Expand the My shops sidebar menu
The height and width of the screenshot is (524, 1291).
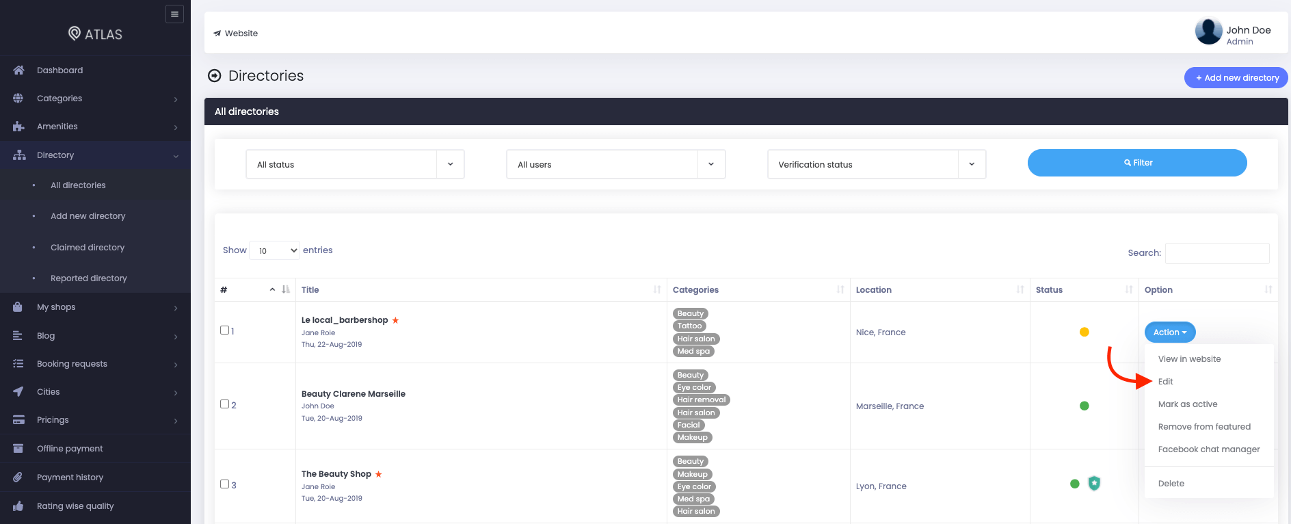[x=95, y=307]
